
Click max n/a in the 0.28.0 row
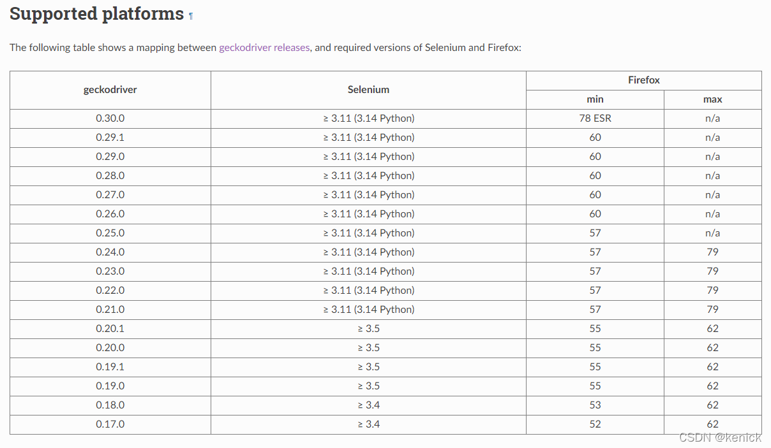coord(713,176)
